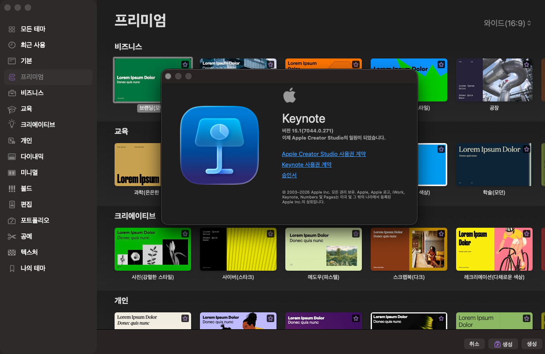545x354 pixels.
Task: Click premium star badge on 공장 theme
Action: 526,65
